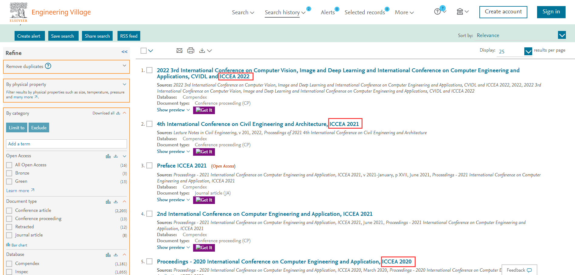Image resolution: width=575 pixels, height=275 pixels.
Task: Print selected records with printer icon
Action: point(191,51)
